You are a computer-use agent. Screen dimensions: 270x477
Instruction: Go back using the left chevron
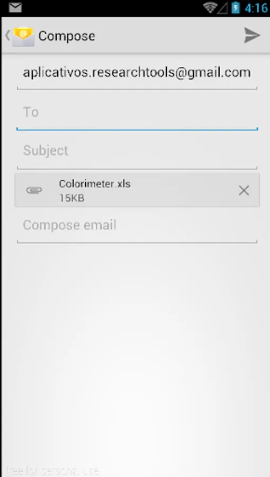[x=7, y=36]
